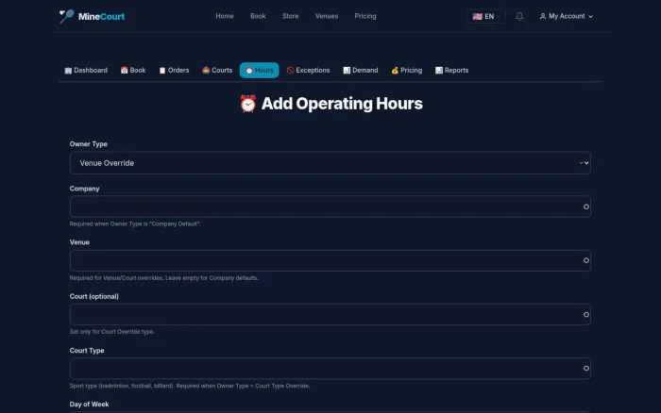Image resolution: width=661 pixels, height=413 pixels.
Task: Click the Exceptions prohibited sign icon
Action: point(290,71)
